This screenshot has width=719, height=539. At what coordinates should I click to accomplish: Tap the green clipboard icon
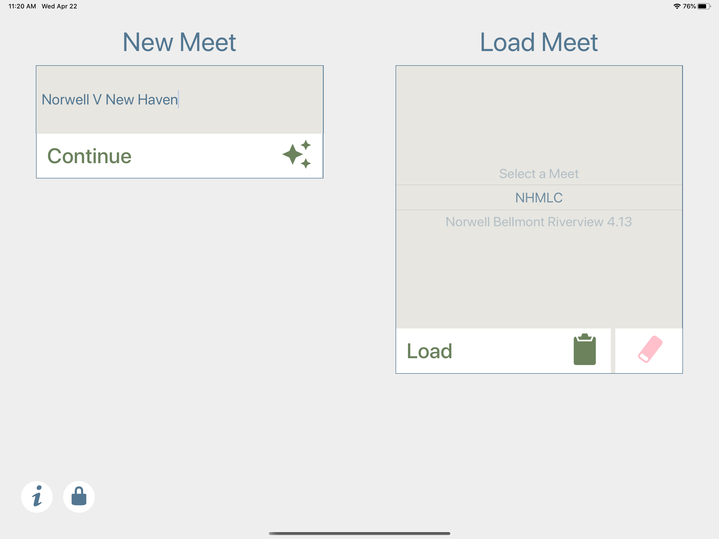[585, 350]
